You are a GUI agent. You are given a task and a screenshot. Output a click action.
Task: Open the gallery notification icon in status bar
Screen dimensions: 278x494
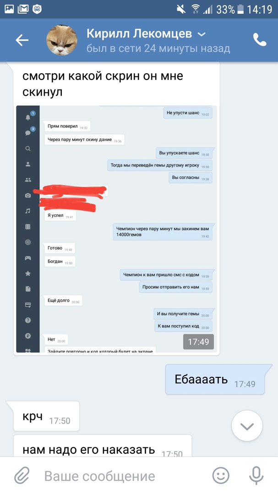tap(9, 9)
